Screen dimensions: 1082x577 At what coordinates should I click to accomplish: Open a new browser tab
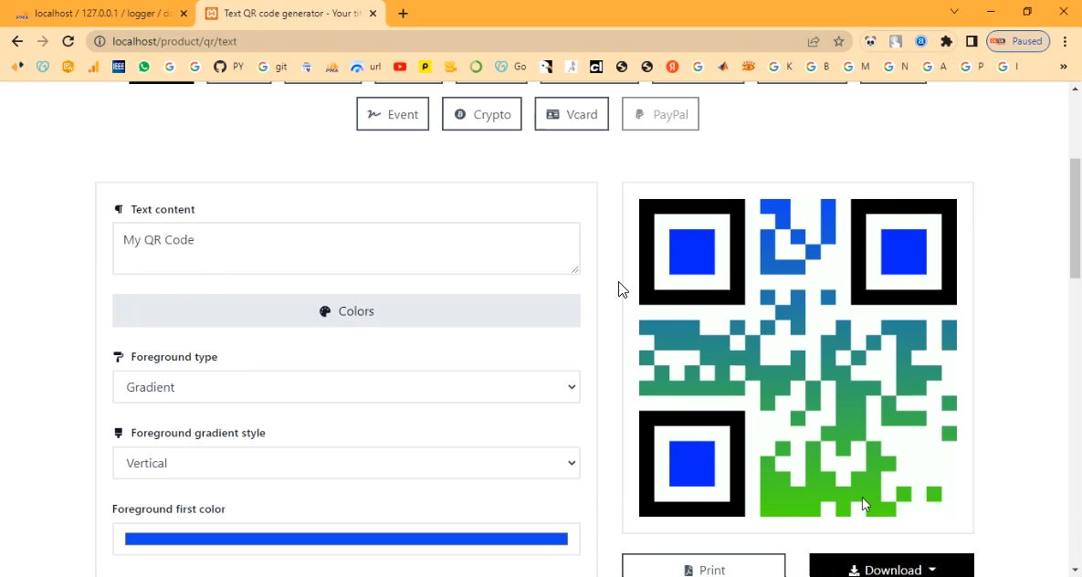[x=403, y=13]
